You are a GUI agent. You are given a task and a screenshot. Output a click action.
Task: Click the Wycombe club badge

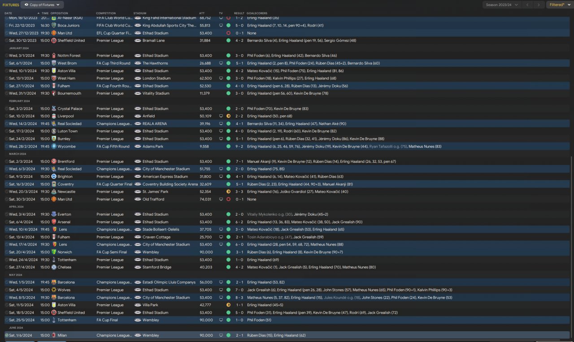(54, 146)
